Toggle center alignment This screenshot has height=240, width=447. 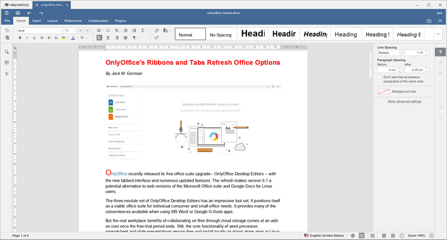click(108, 37)
